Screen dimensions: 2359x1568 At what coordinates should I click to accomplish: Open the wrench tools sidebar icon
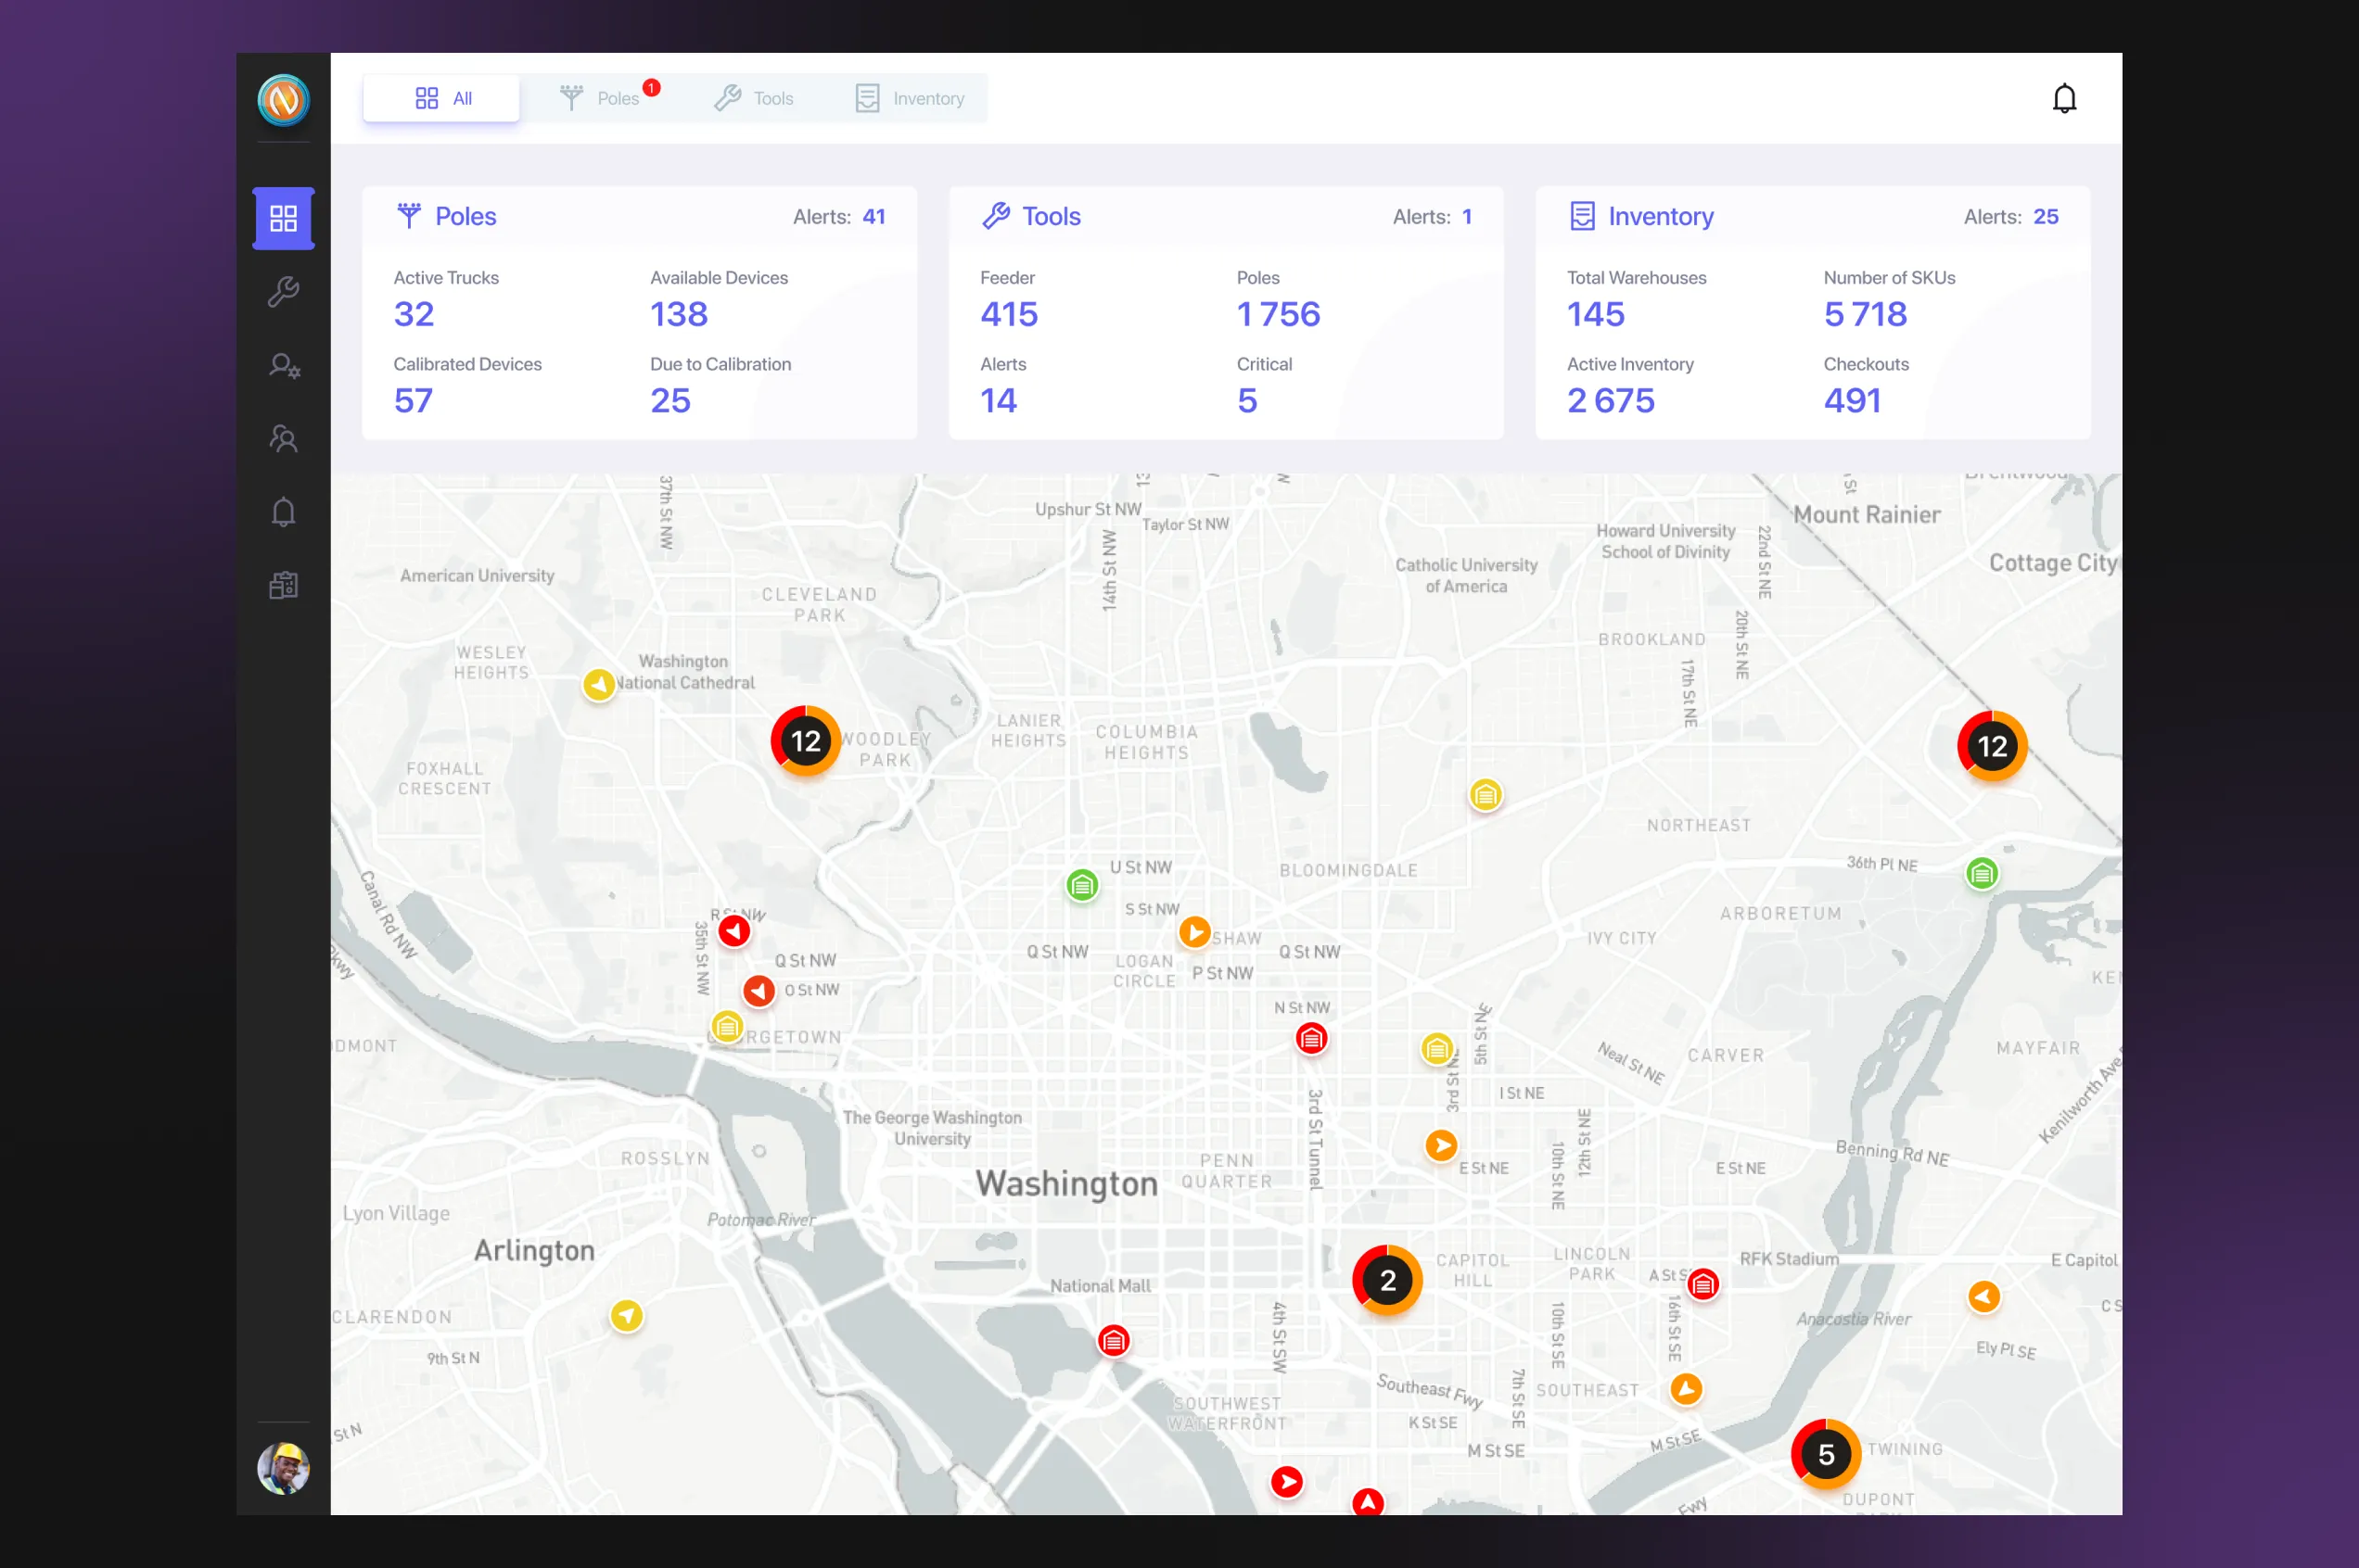(x=283, y=292)
